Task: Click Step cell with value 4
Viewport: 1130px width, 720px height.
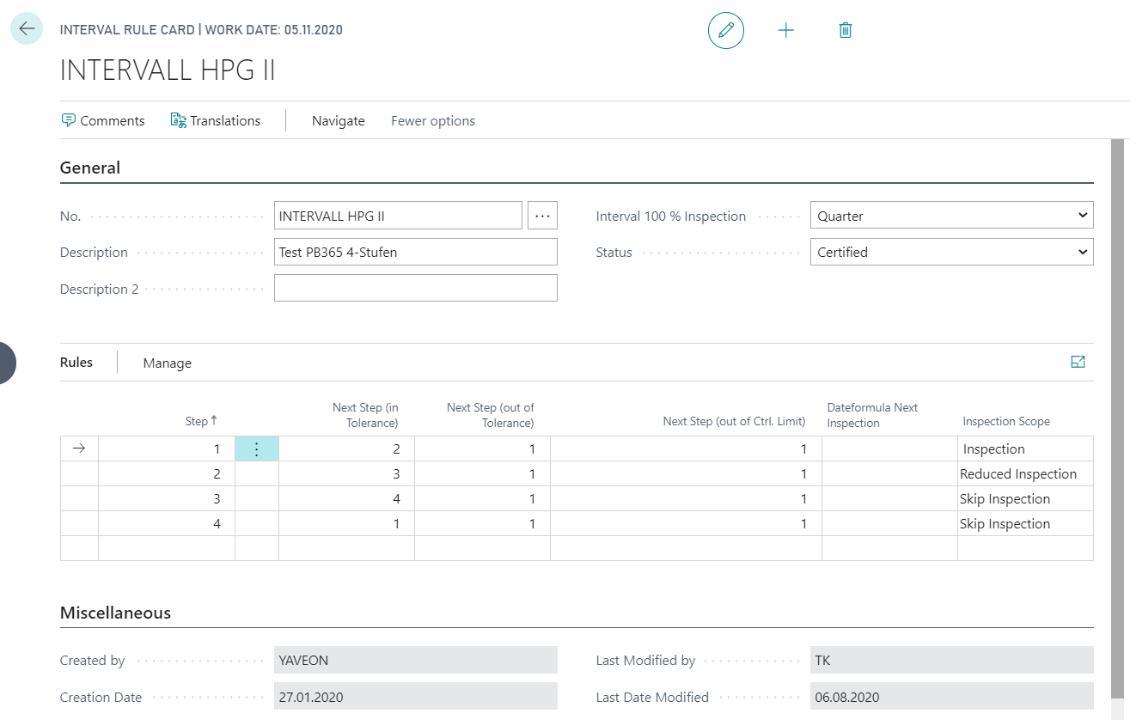Action: (167, 523)
